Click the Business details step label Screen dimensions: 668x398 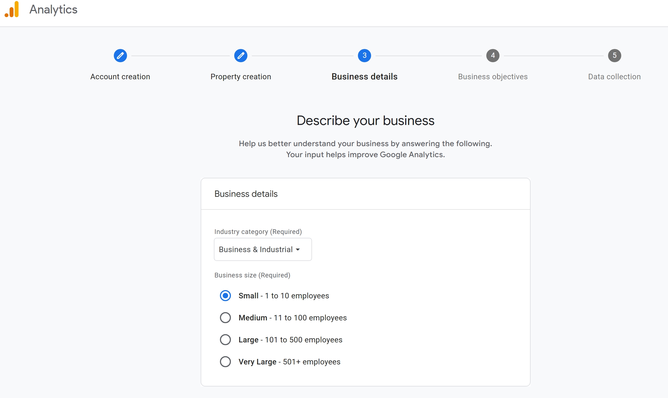pyautogui.click(x=364, y=77)
